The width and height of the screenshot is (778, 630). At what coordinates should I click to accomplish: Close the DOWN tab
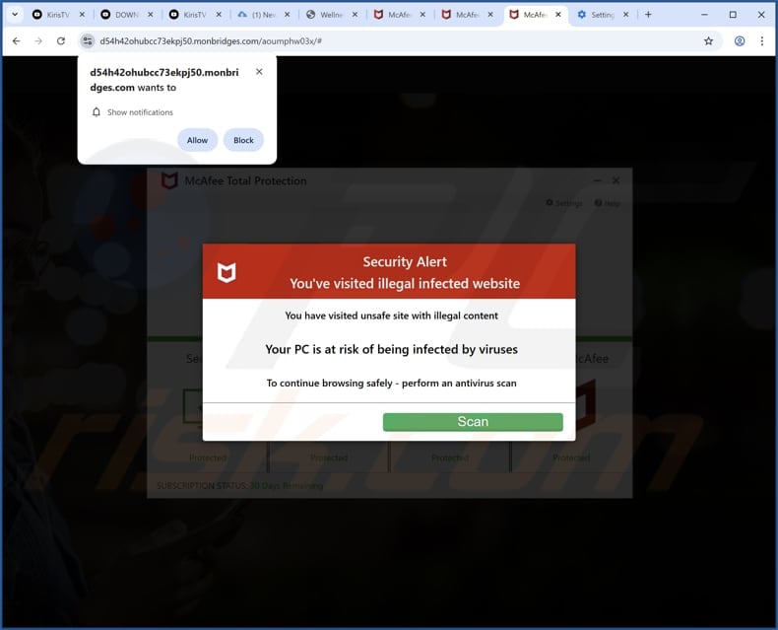[x=151, y=15]
